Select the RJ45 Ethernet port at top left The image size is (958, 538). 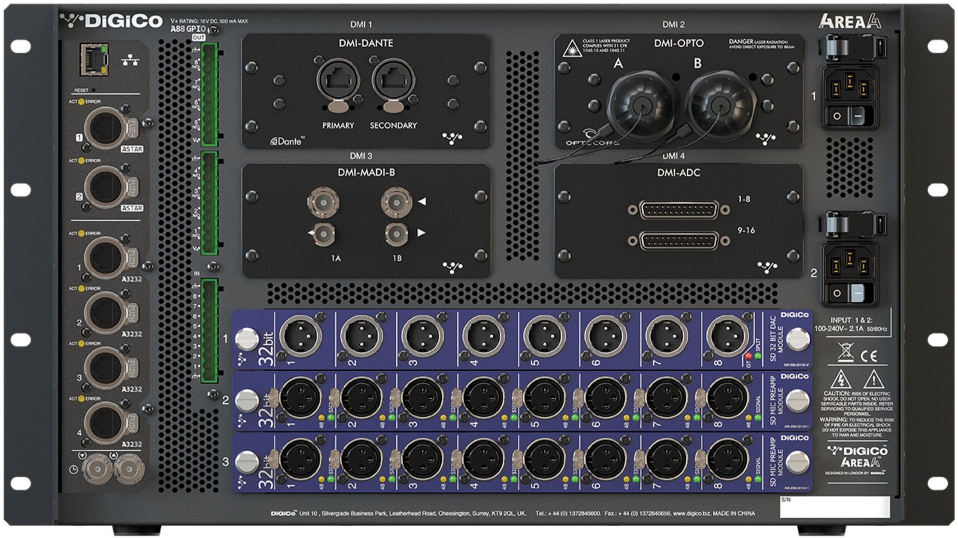95,60
